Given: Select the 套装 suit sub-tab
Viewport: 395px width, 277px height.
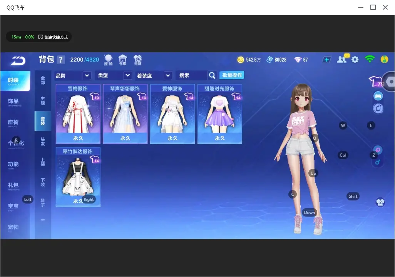Looking at the screenshot, I should coord(43,121).
